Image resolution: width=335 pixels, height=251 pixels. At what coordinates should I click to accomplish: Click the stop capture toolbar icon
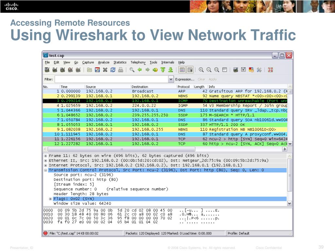tap(70, 70)
